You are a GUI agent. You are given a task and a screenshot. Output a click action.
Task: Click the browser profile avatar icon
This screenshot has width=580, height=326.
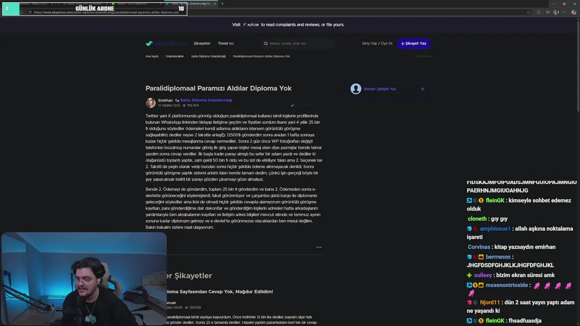coord(556,12)
